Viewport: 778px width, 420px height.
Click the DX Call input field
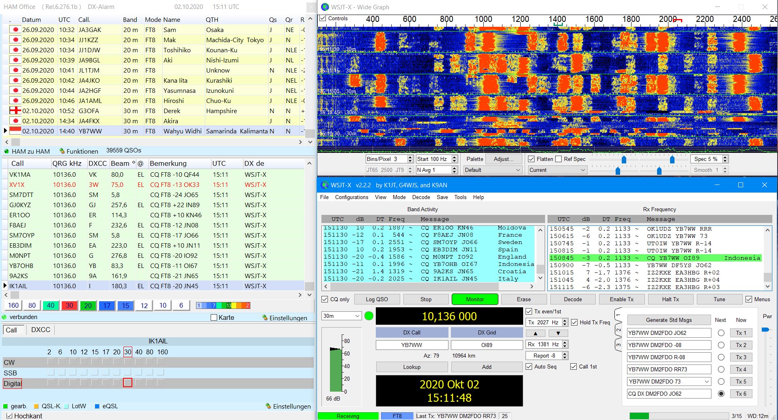412,345
